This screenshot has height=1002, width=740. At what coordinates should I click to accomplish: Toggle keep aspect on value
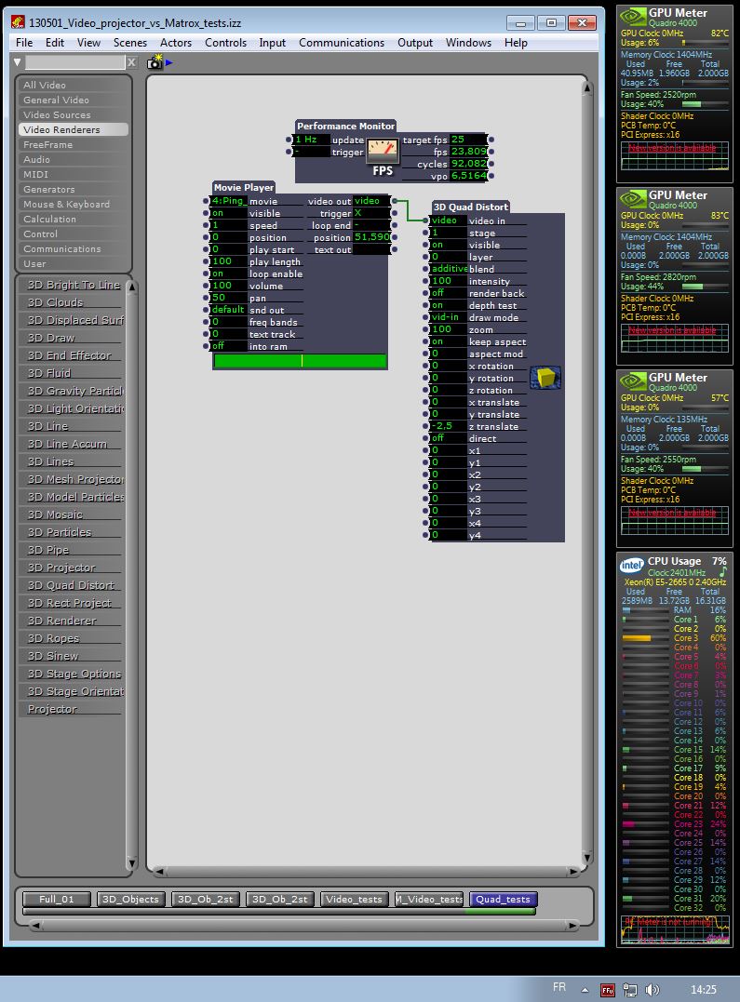coord(449,341)
